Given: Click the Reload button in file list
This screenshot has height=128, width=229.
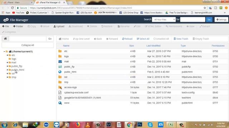Looking at the screenshot, I should pos(127,39).
